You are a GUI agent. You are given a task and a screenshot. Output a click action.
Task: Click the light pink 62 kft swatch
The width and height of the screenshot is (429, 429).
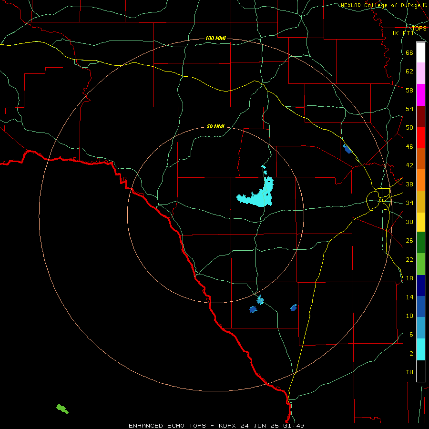pos(421,73)
